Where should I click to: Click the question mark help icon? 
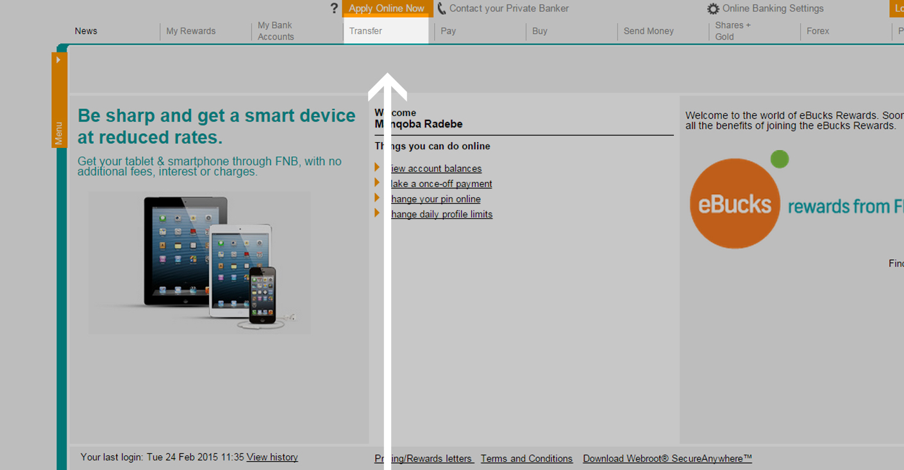(334, 8)
